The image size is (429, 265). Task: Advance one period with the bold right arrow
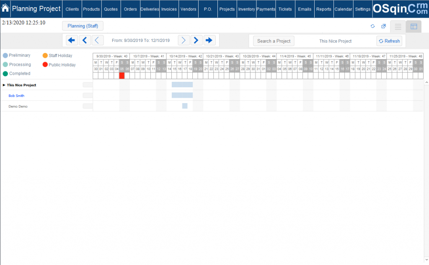point(196,40)
